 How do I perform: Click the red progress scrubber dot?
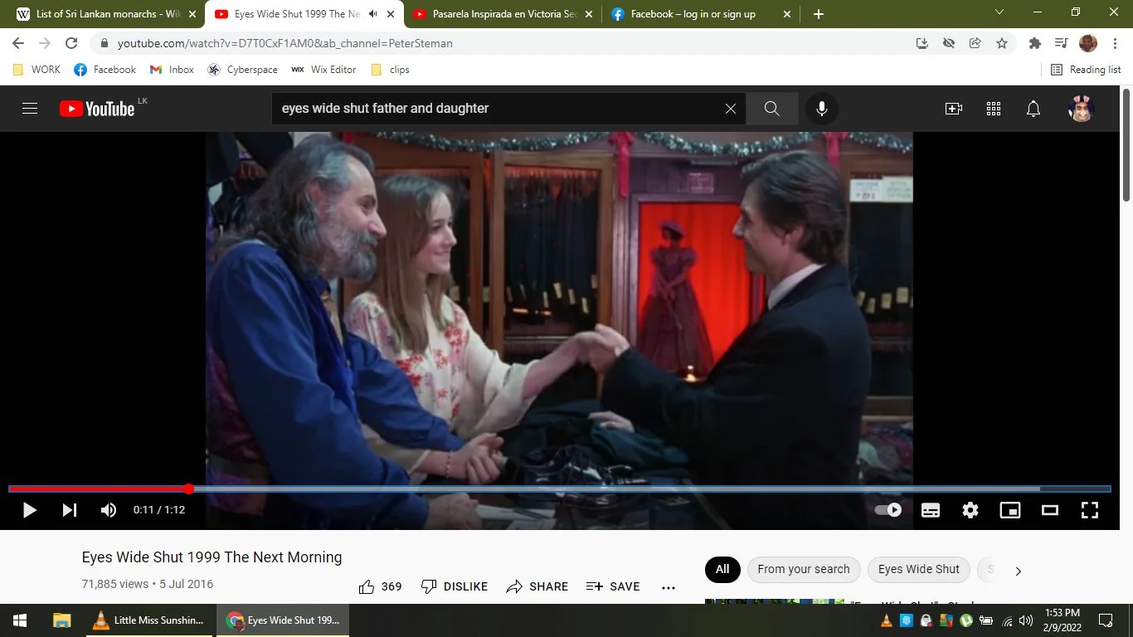[189, 489]
